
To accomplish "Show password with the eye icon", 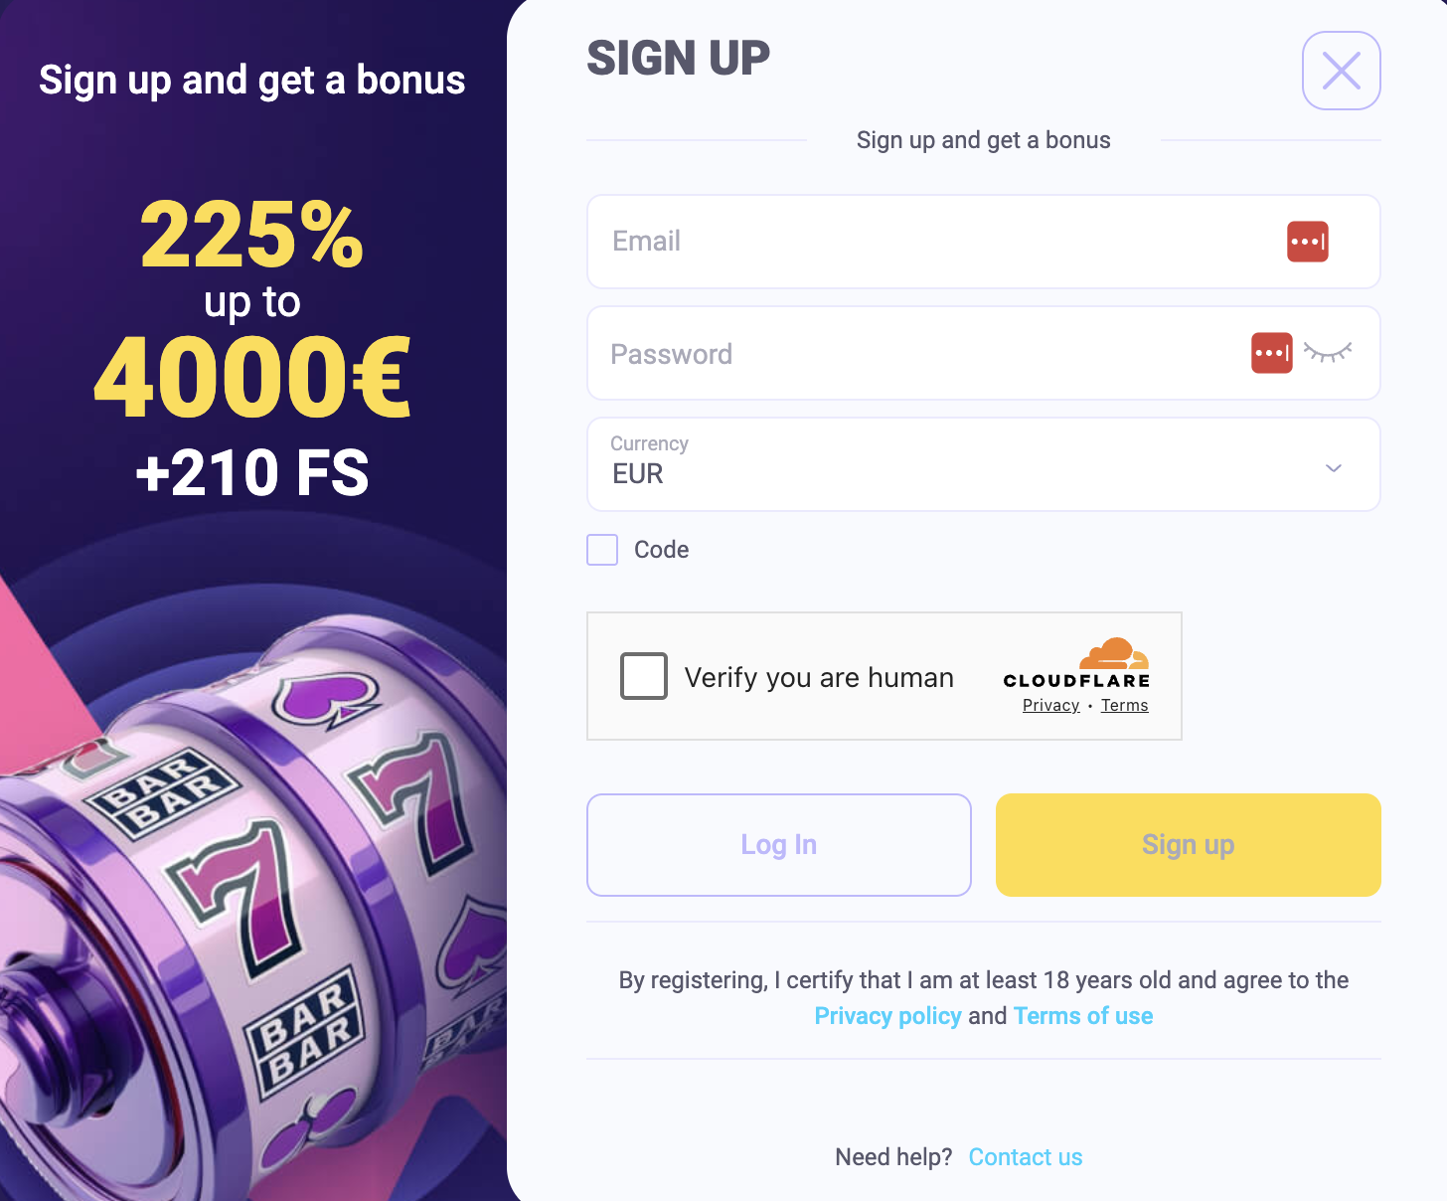I will pyautogui.click(x=1328, y=353).
